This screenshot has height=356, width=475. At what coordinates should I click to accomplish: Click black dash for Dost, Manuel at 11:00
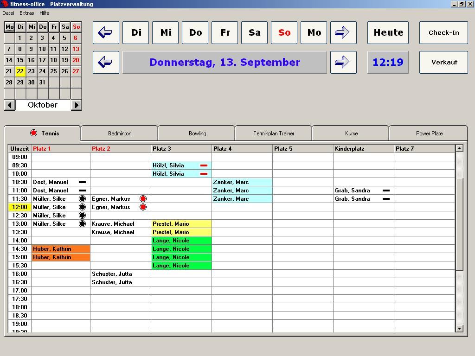pyautogui.click(x=83, y=191)
